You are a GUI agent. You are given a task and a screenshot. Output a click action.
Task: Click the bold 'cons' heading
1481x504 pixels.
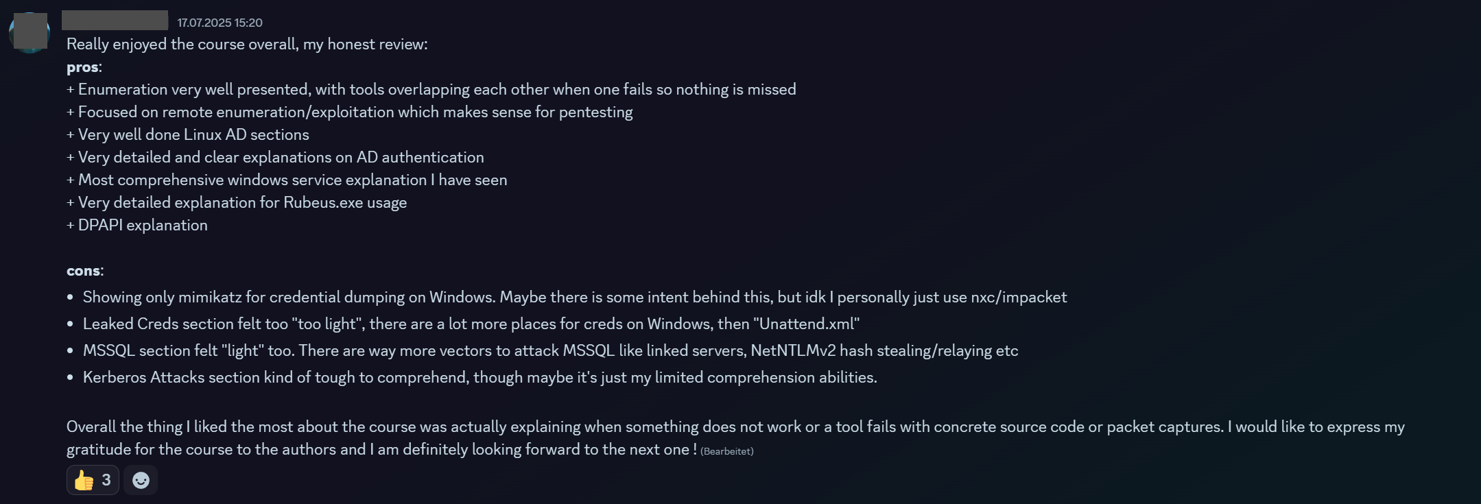tap(84, 271)
